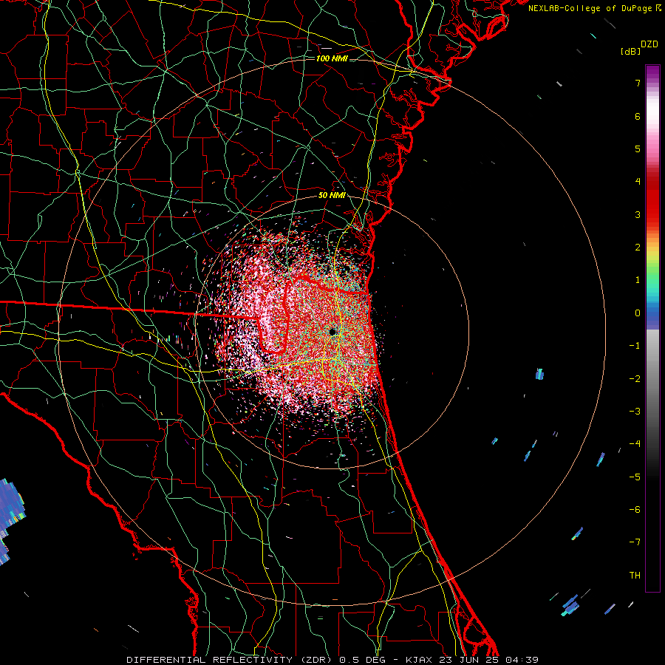Click the "0.5 DEG" elevation angle in caption
665x665 pixels.
coord(362,660)
